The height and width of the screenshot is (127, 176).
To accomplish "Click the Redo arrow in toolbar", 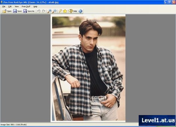I will pyautogui.click(x=44, y=11).
